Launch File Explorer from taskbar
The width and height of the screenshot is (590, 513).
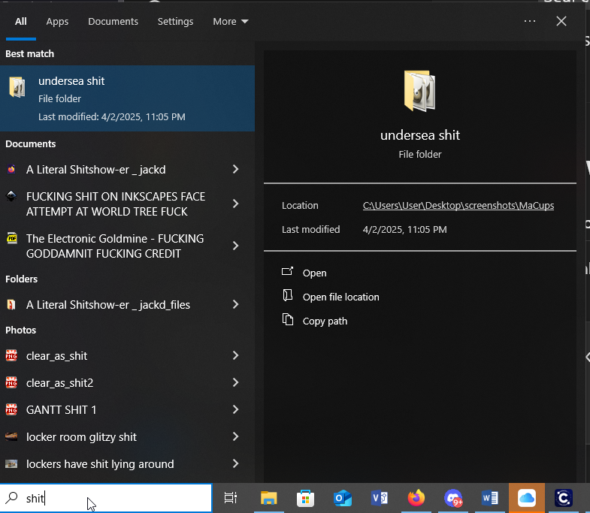(268, 498)
